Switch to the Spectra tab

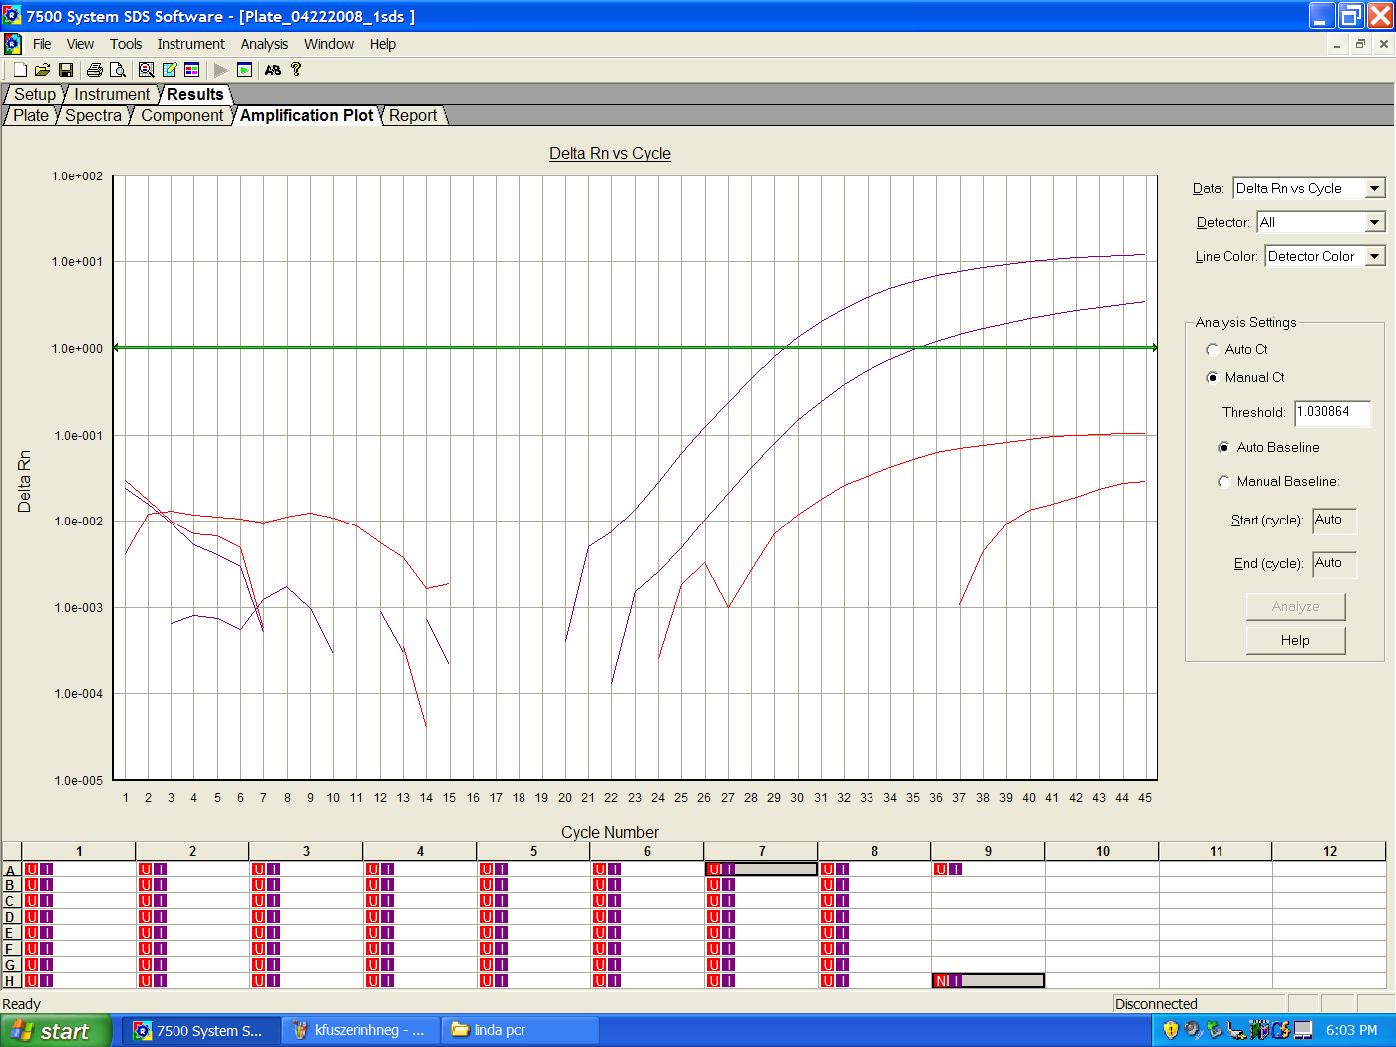(x=94, y=115)
